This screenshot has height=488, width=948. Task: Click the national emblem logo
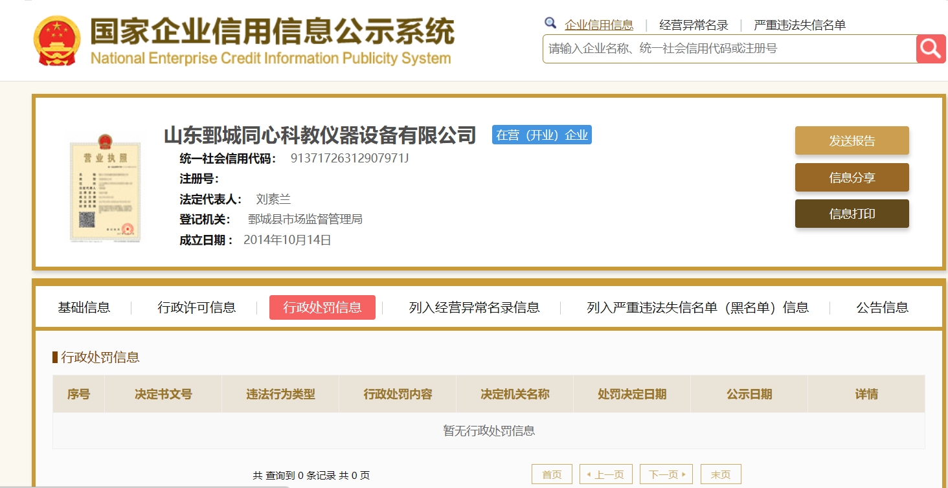pyautogui.click(x=56, y=41)
